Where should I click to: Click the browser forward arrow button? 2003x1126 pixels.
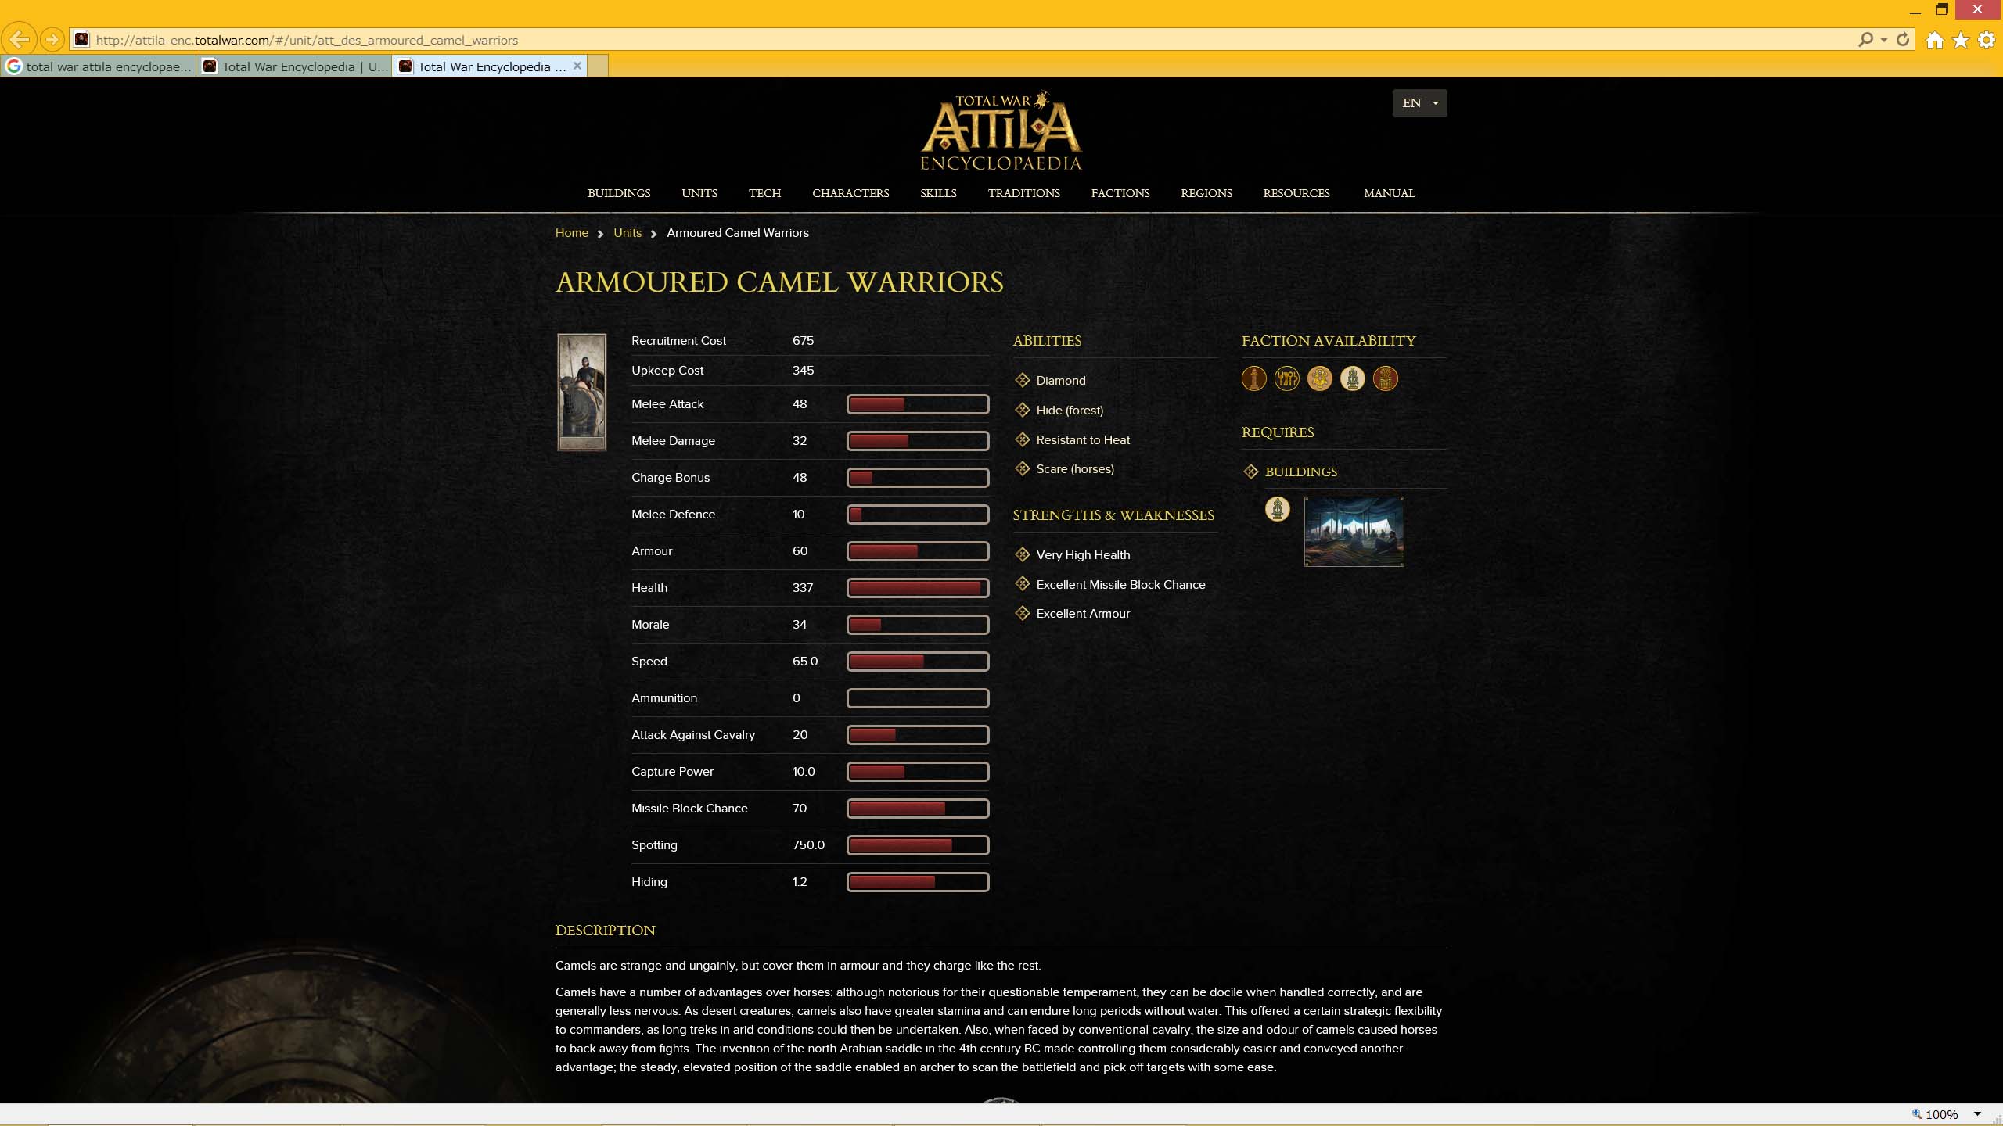click(x=52, y=39)
